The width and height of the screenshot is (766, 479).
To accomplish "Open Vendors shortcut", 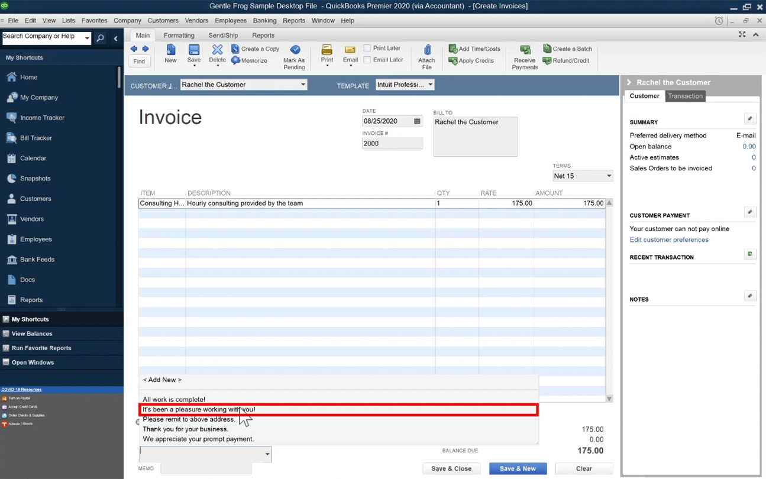I will [25, 219].
